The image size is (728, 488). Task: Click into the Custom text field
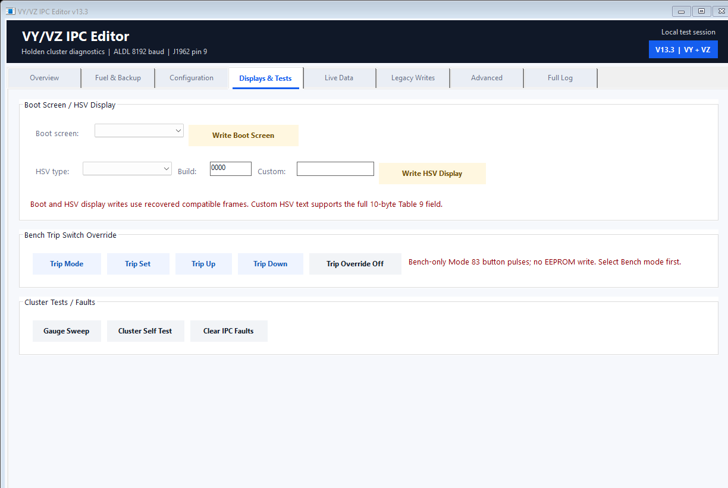point(335,168)
